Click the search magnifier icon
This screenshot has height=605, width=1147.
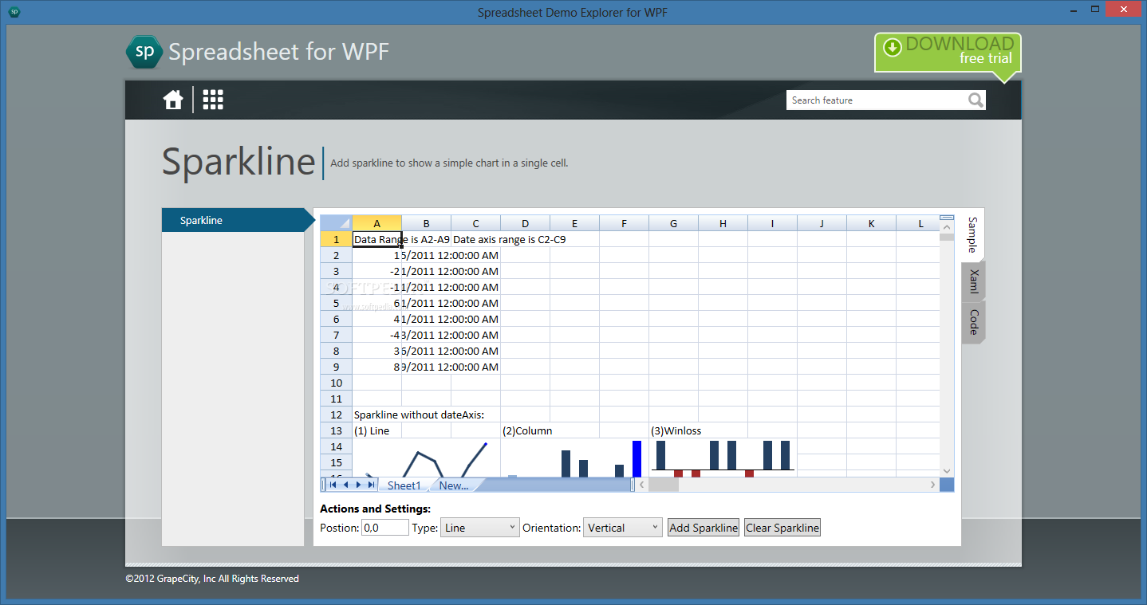[x=976, y=100]
